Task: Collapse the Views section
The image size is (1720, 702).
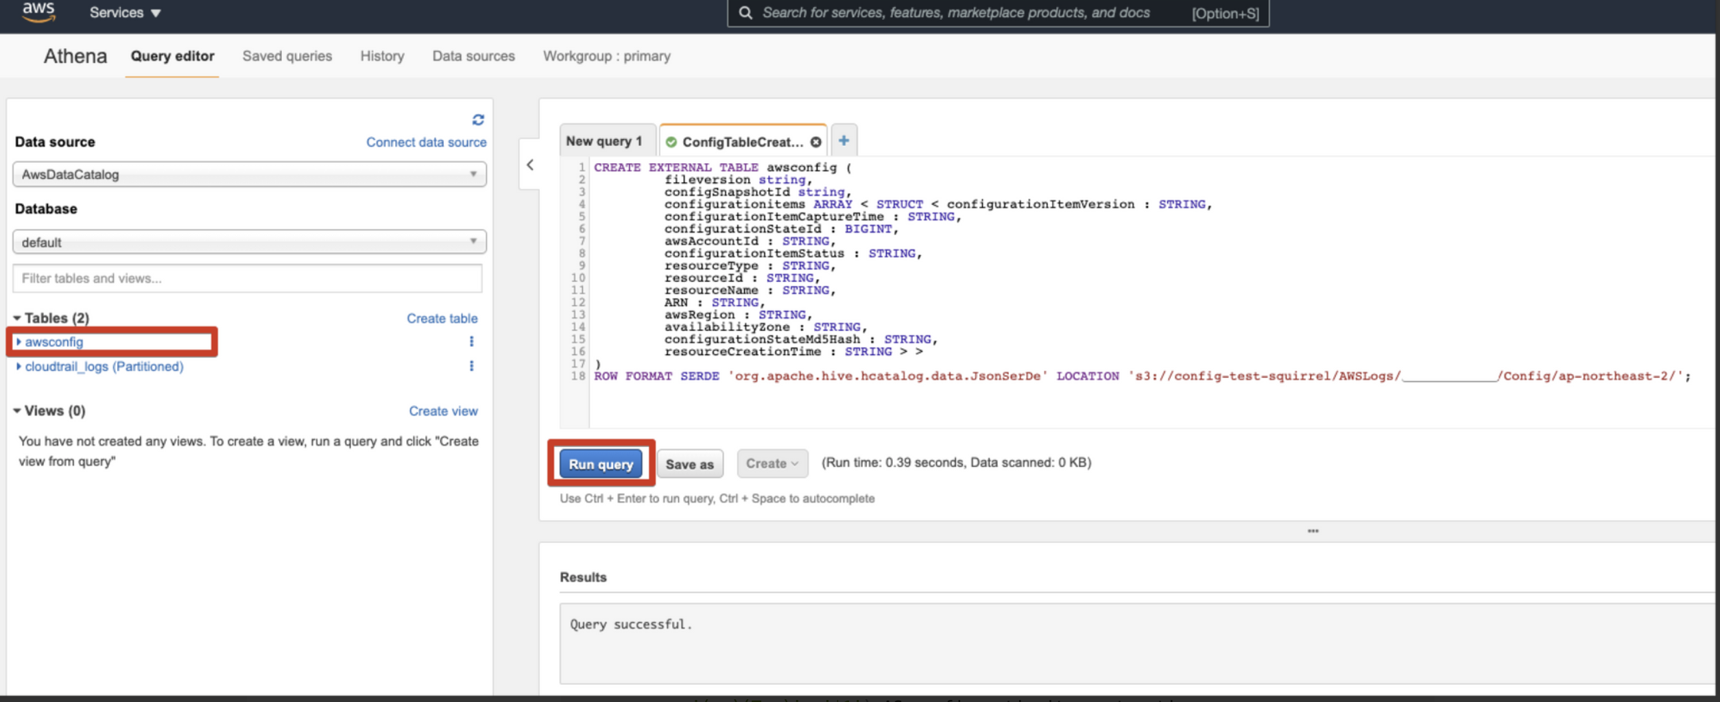Action: [x=17, y=411]
